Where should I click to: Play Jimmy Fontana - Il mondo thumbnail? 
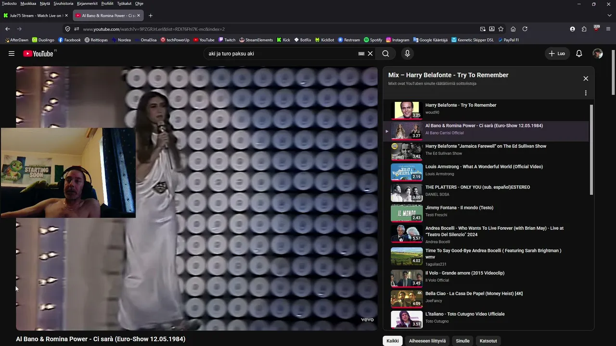point(407,213)
